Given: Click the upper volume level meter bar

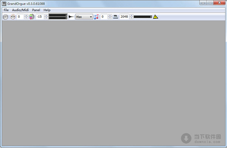Looking at the screenshot, I should 58,15.
